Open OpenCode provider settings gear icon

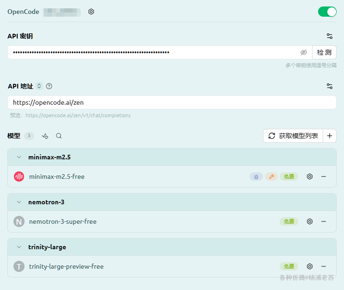(91, 12)
